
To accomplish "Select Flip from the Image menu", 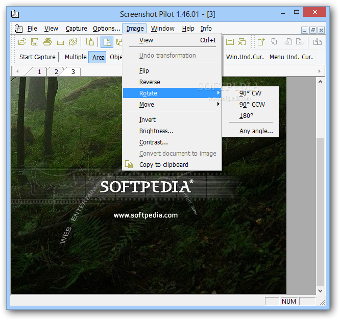I will point(172,70).
